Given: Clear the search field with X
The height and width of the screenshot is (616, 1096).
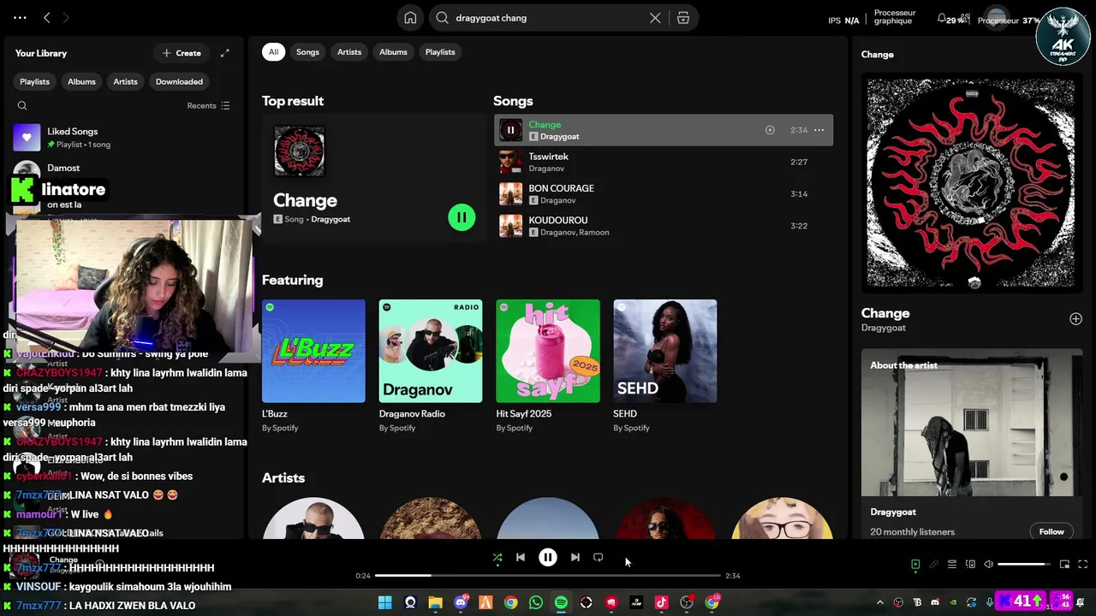Looking at the screenshot, I should coord(655,18).
